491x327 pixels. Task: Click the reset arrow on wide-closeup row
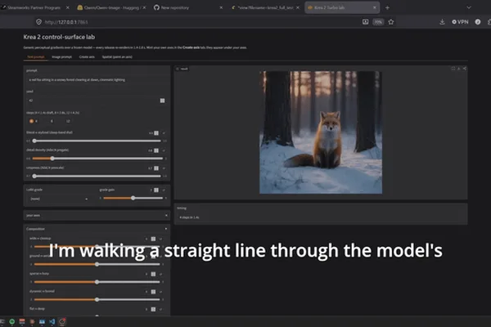click(x=160, y=239)
